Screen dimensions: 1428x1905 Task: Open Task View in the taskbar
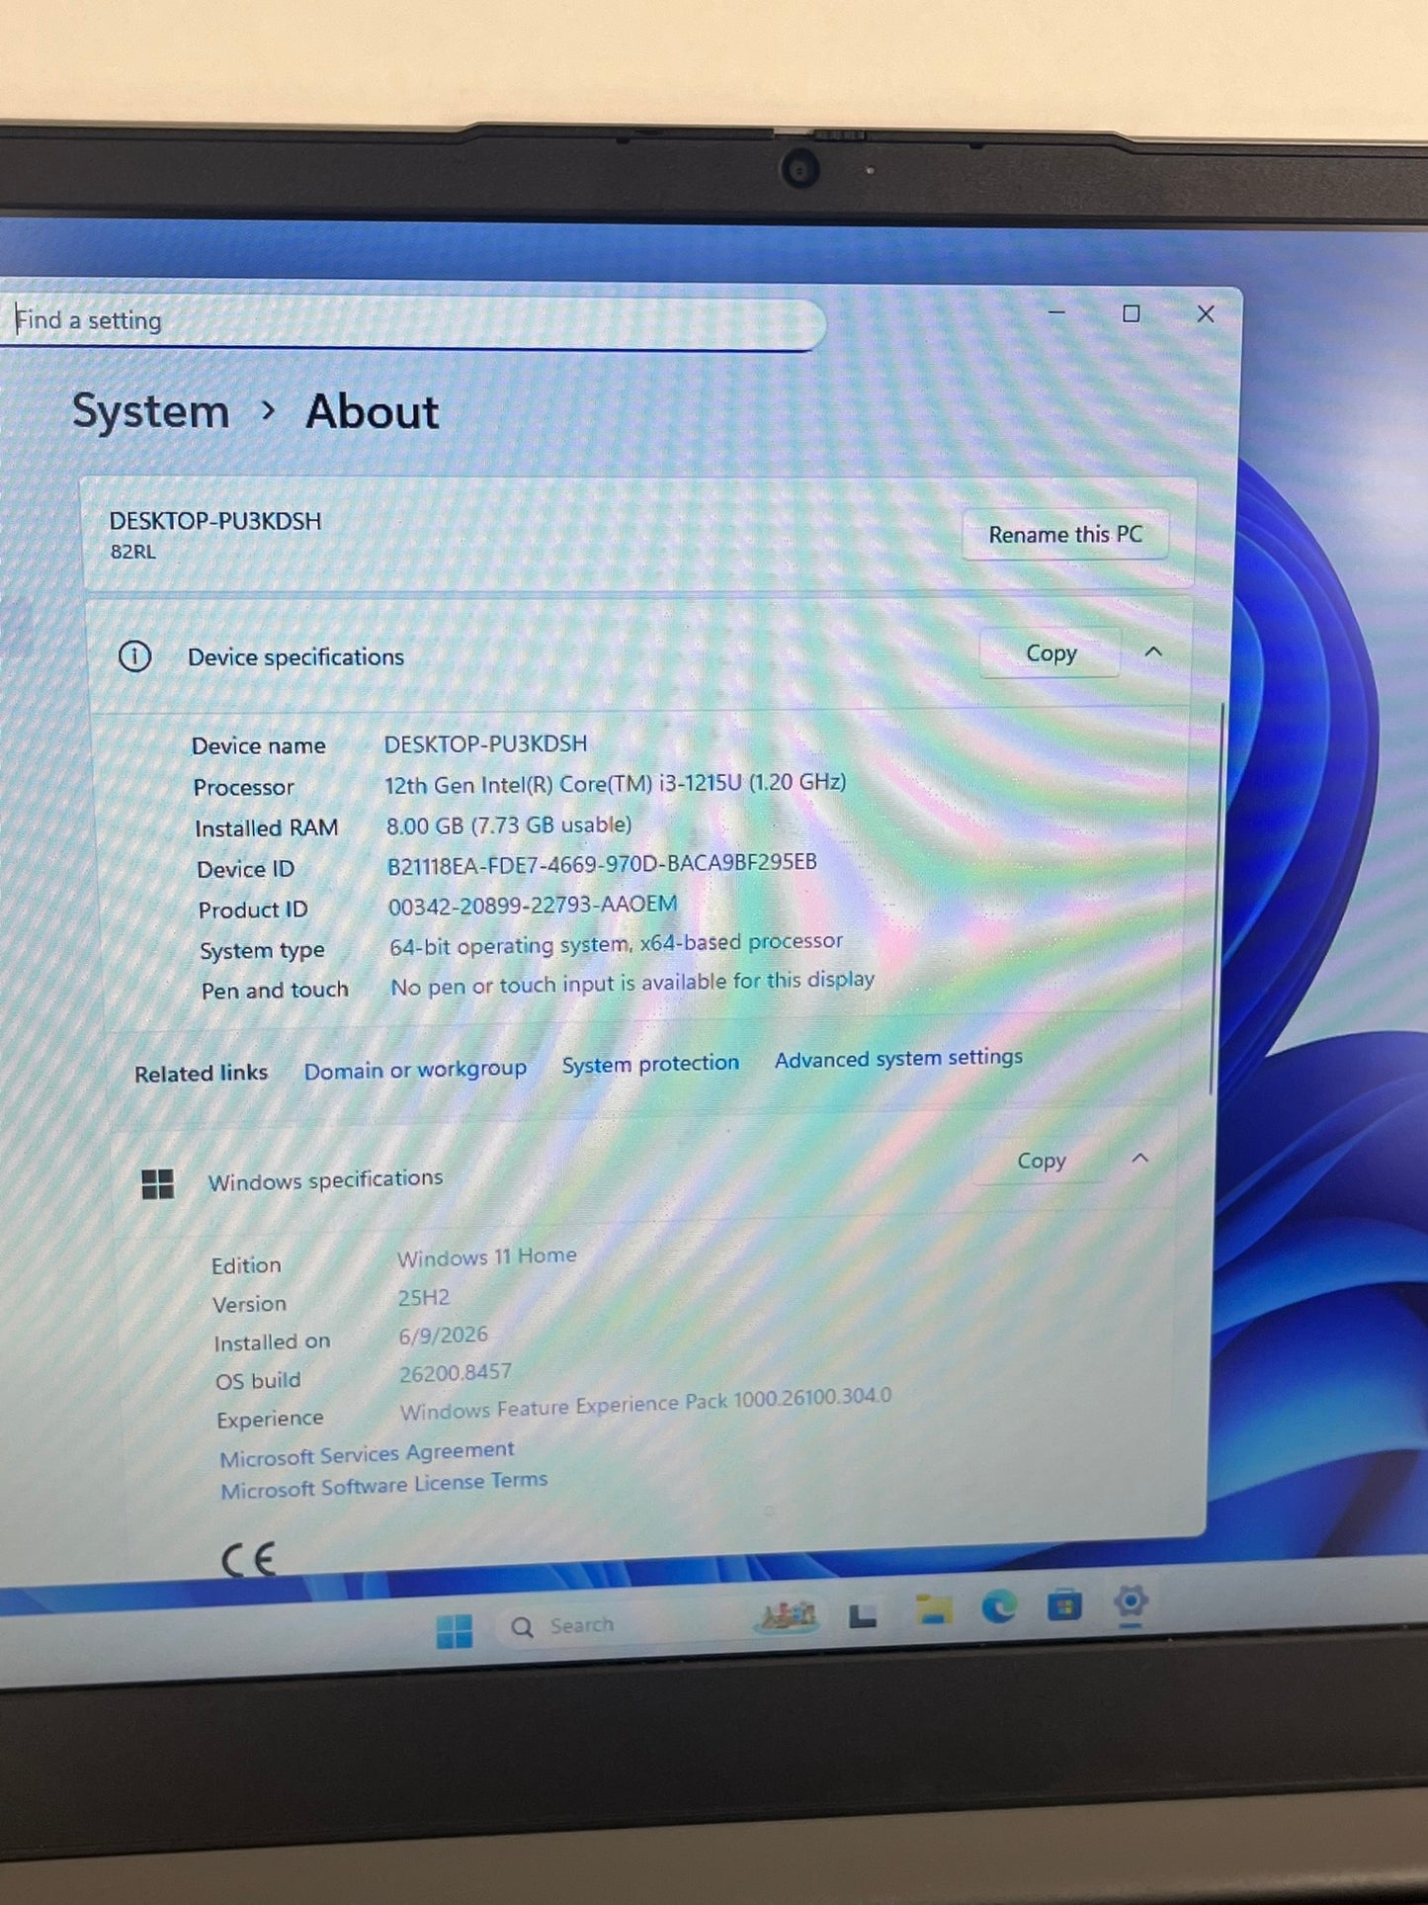863,1616
